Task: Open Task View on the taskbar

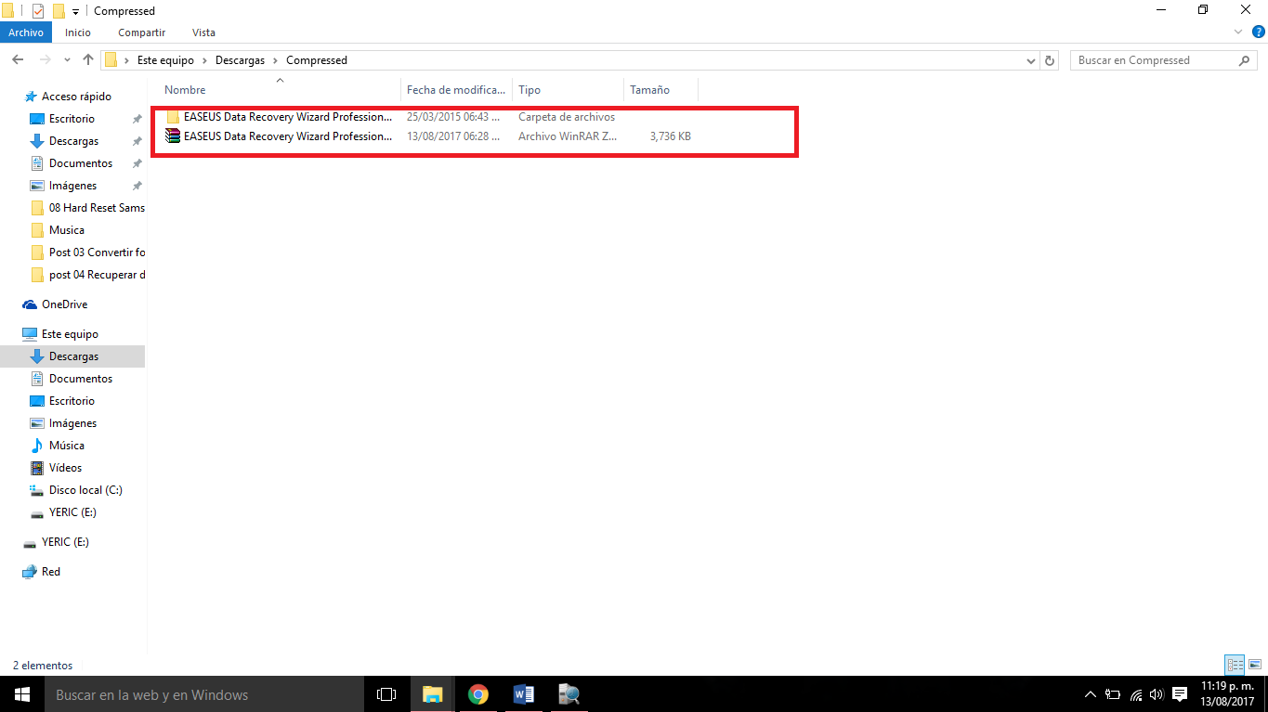Action: [386, 694]
